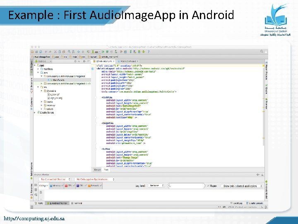Open the Gradle Console tool window

(x=255, y=203)
